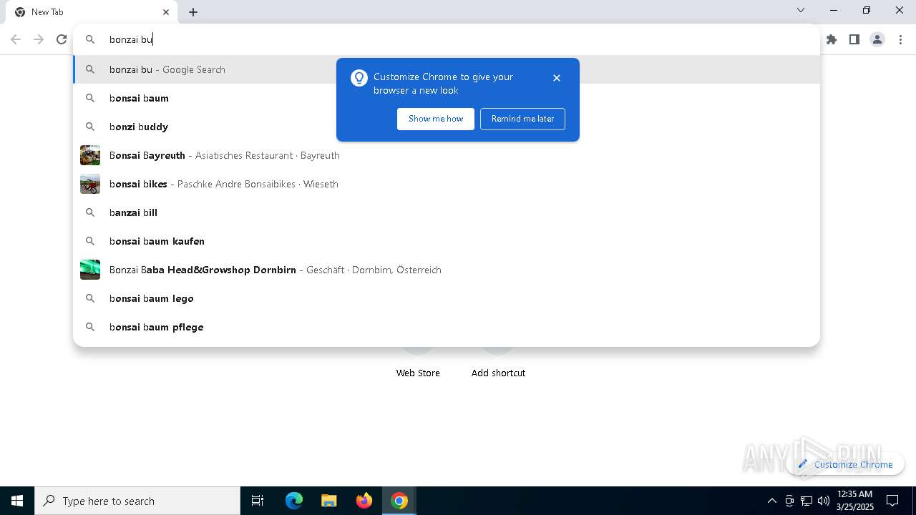Open network status tray icon
Viewport: 916px width, 515px height.
pyautogui.click(x=807, y=501)
